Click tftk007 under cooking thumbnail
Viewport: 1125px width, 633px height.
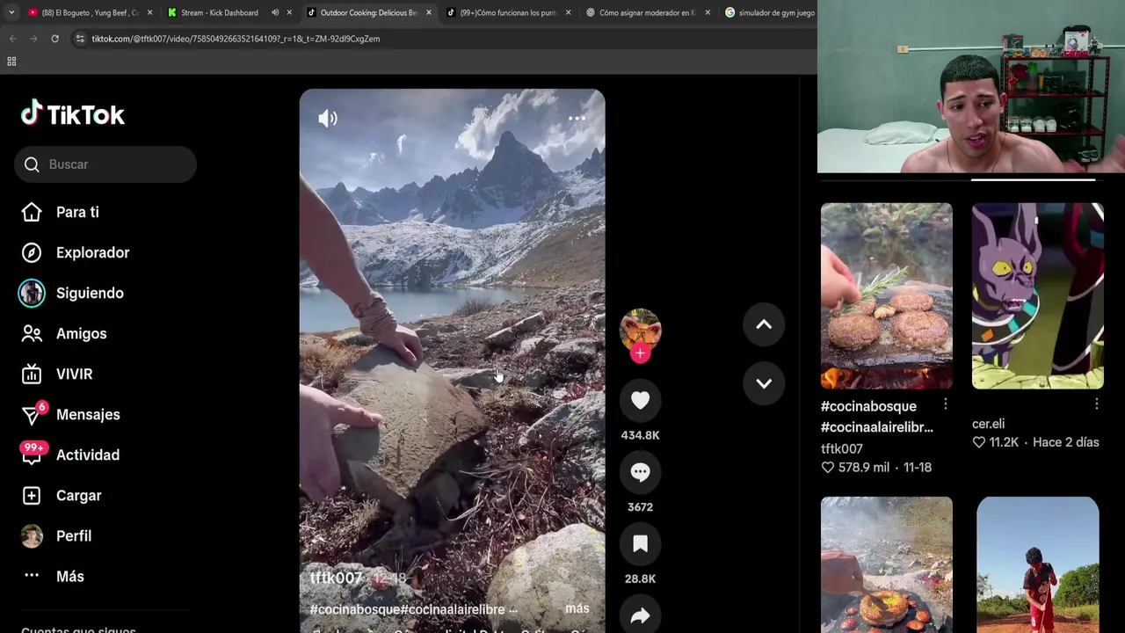pyautogui.click(x=842, y=448)
